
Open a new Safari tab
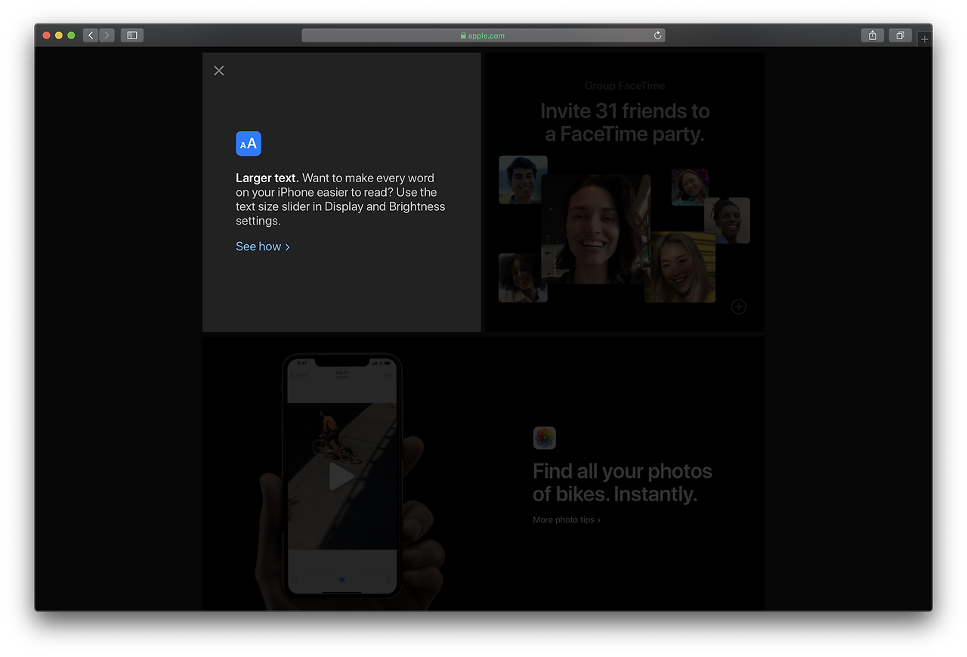(x=925, y=39)
